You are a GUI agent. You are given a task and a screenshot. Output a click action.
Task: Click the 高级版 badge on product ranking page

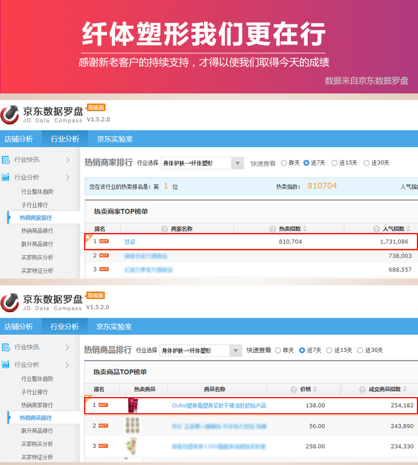coord(95,295)
